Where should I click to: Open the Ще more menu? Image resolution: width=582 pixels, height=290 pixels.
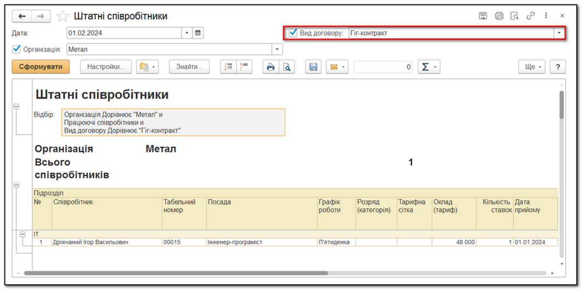click(x=532, y=67)
